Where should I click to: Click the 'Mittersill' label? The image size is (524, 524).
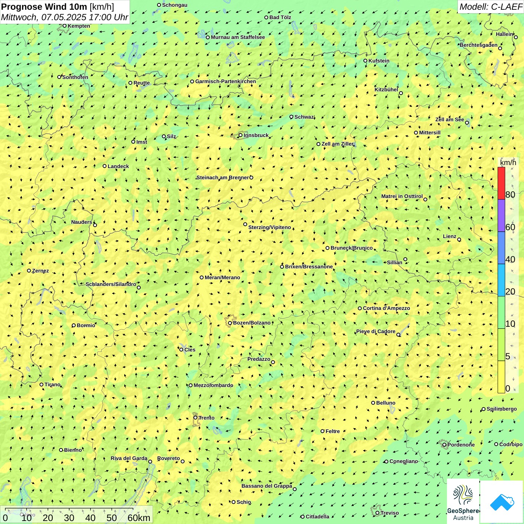(430, 133)
